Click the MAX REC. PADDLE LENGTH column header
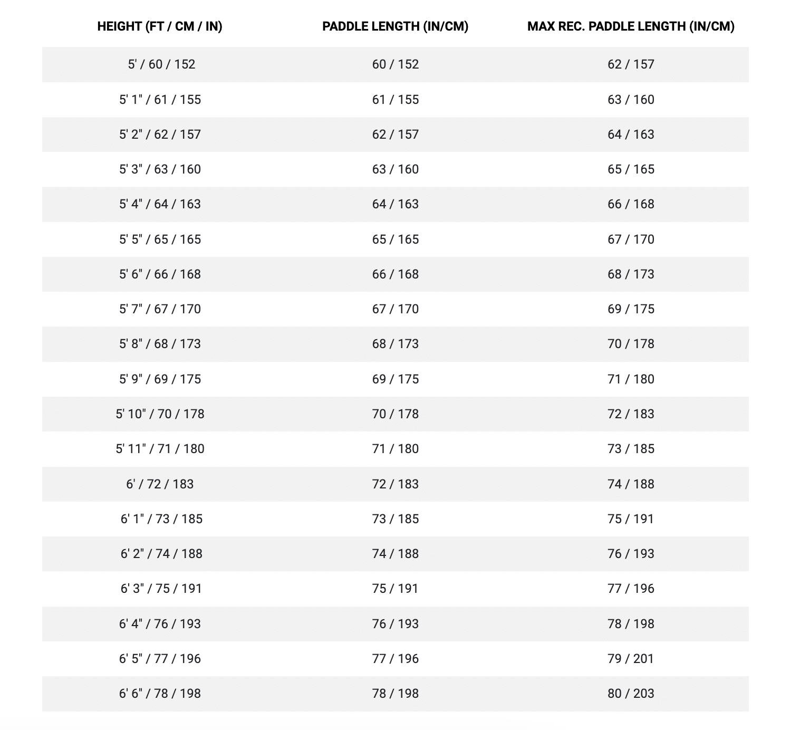Image resolution: width=790 pixels, height=730 pixels. [631, 26]
